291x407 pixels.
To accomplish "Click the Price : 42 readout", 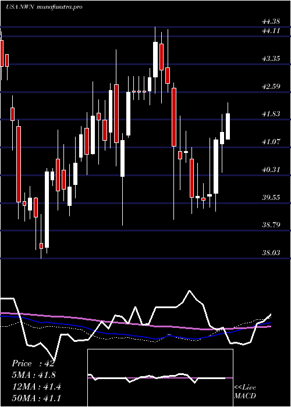I will click(x=33, y=363).
